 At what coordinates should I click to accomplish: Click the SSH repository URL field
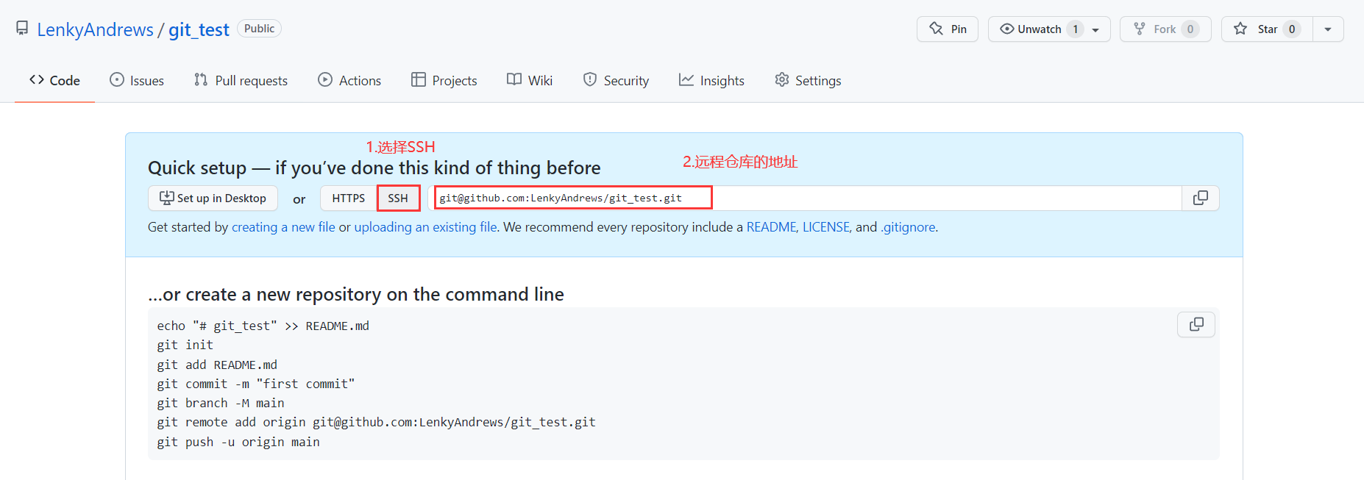coord(805,198)
